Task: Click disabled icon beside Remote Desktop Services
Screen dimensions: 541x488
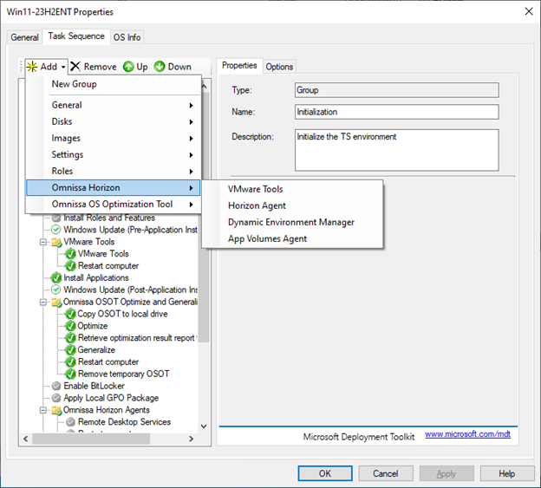Action: pos(70,422)
